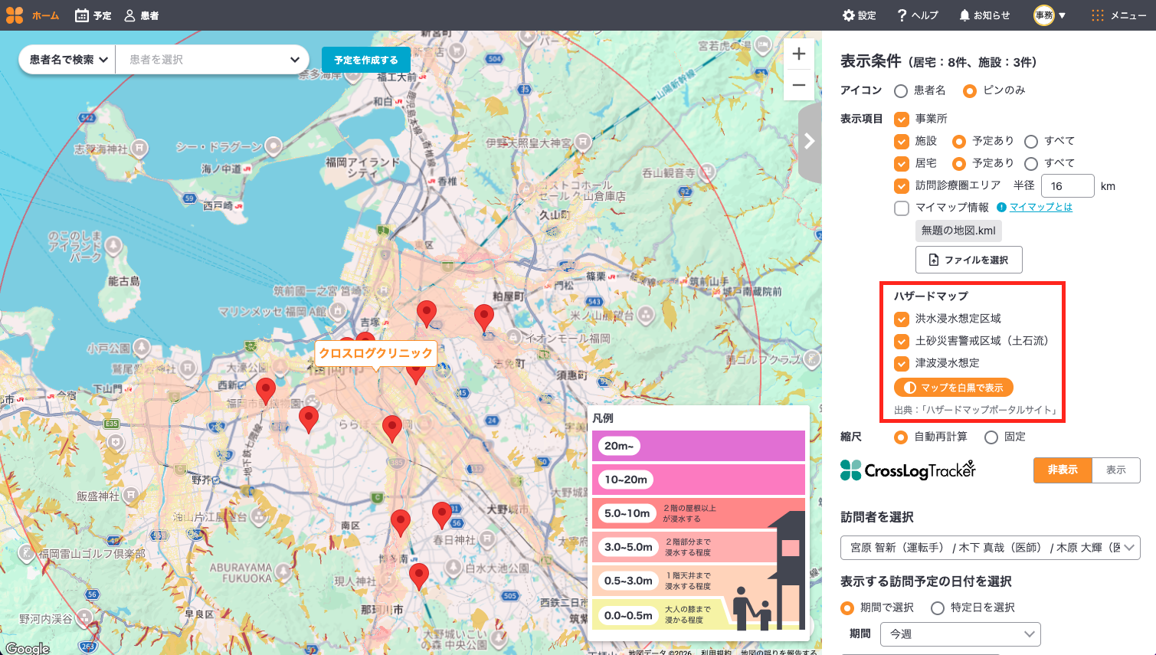
Task: Click the イオンモール福岡 shopping marker
Action: click(x=513, y=337)
